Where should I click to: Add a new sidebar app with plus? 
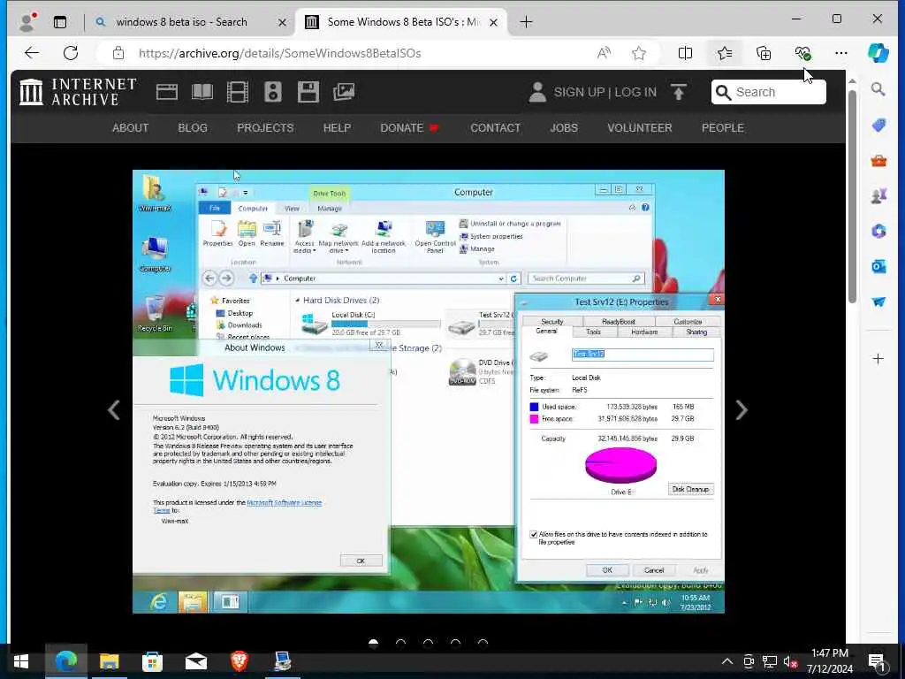[878, 359]
